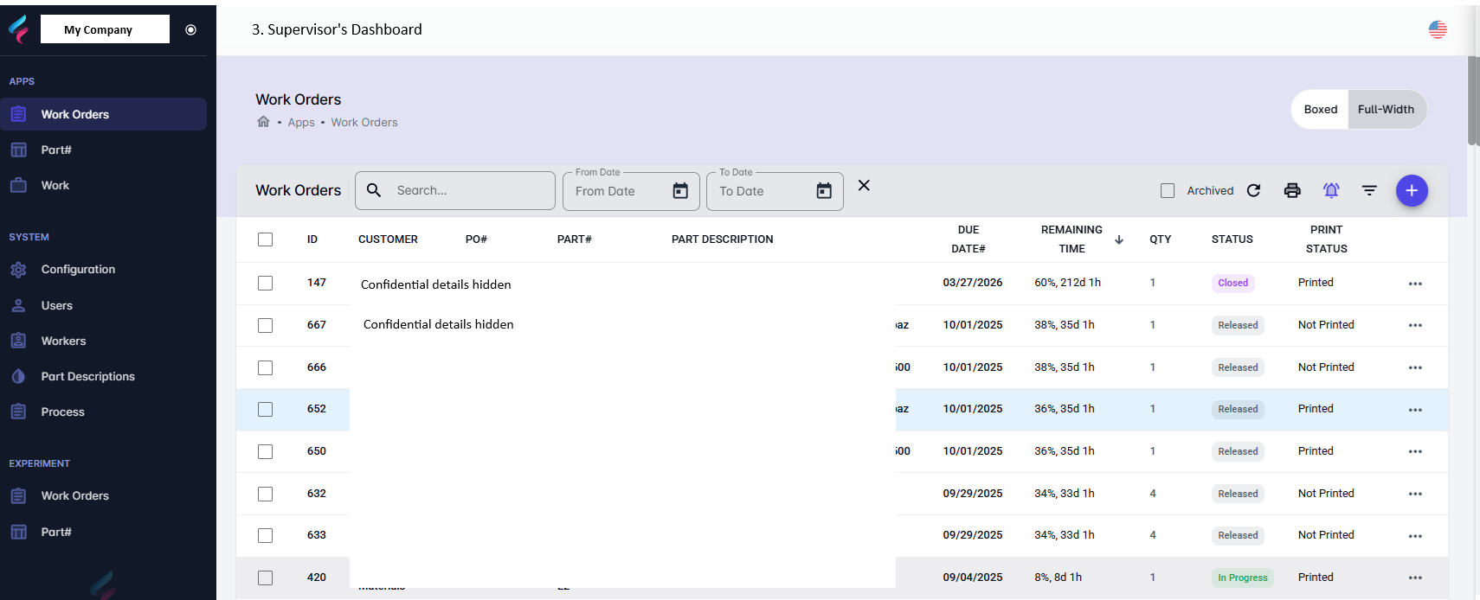Switch to Boxed layout
This screenshot has width=1480, height=600.
pos(1320,110)
